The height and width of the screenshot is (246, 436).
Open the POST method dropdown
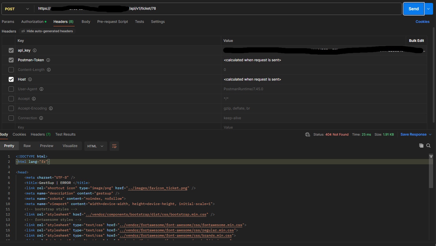tap(17, 9)
